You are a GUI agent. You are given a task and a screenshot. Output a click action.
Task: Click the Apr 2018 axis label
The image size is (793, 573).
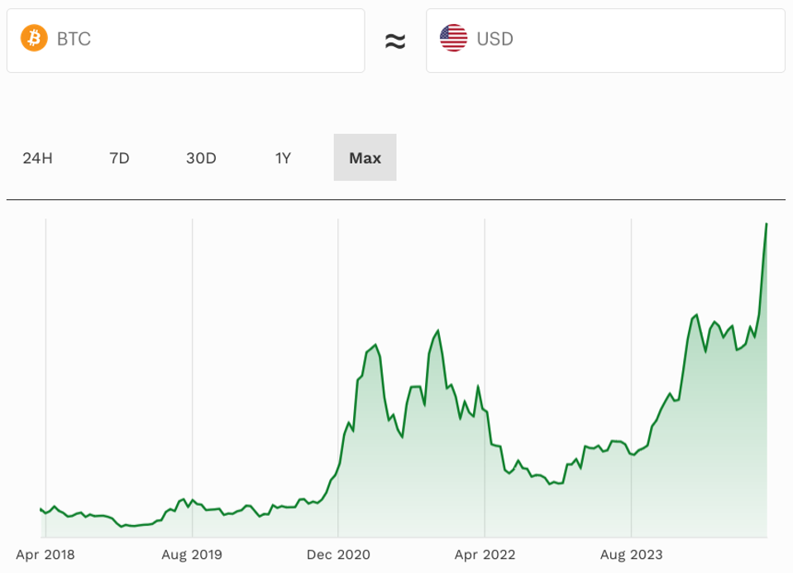pyautogui.click(x=46, y=555)
